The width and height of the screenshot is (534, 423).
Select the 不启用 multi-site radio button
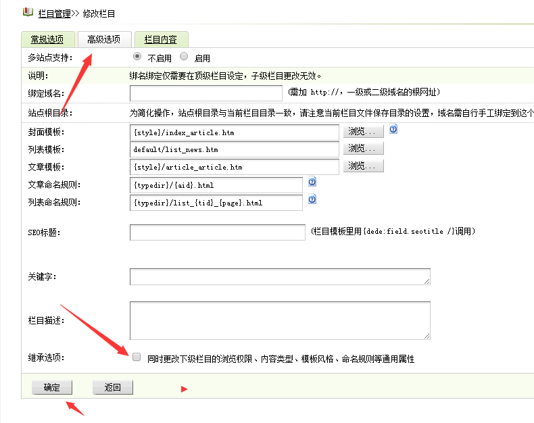[137, 57]
